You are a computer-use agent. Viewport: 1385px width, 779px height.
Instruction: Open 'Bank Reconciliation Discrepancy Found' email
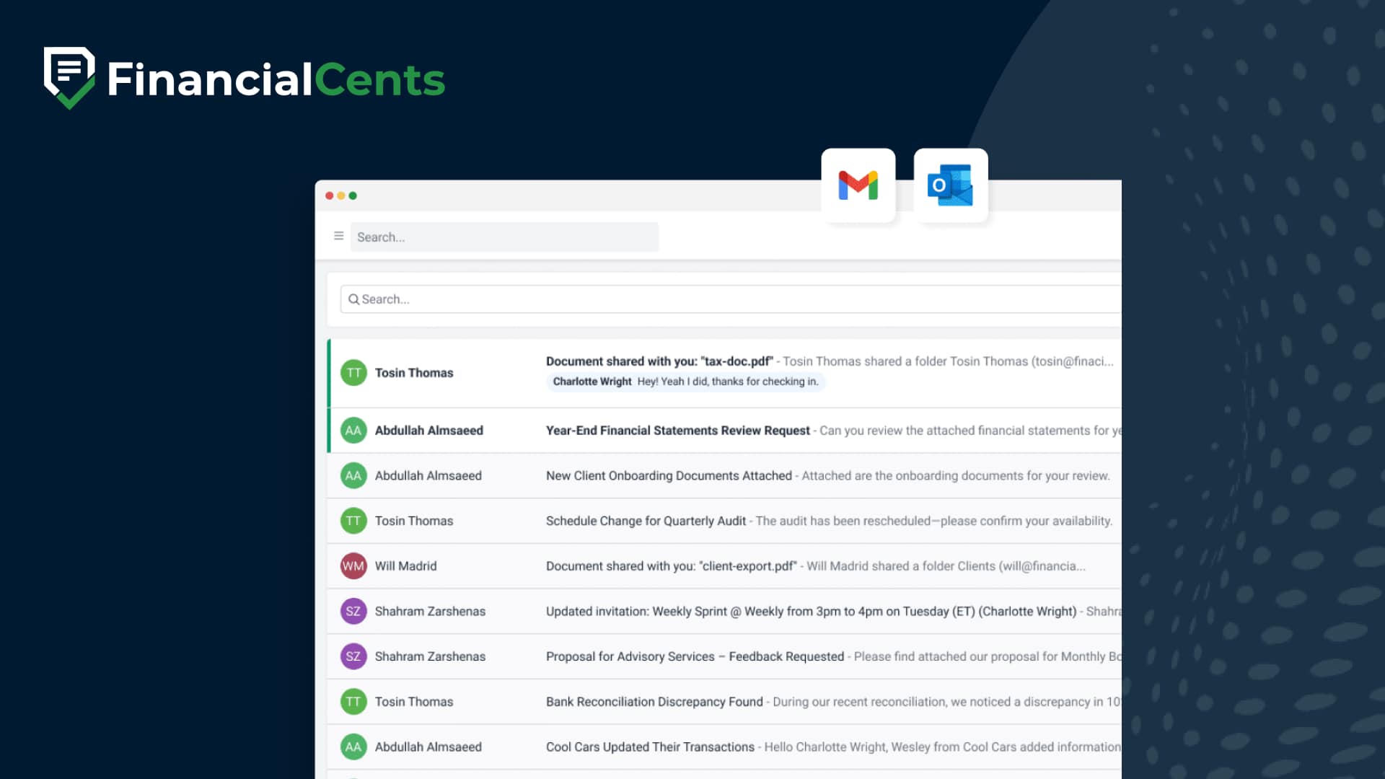725,702
